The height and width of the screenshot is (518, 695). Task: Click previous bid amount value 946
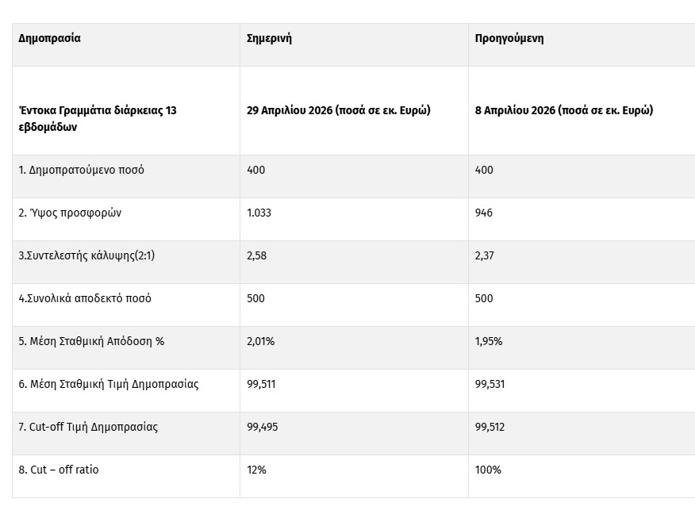pyautogui.click(x=484, y=213)
